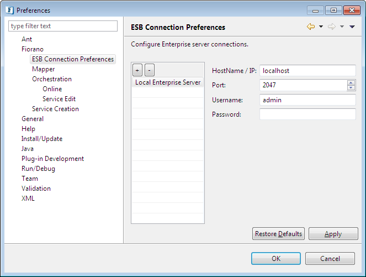The image size is (366, 277).
Task: Decrease the Port value with down arrow
Action: (351, 88)
